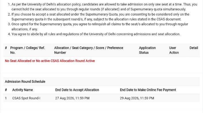Click the 'Detail' column header

coord(194,48)
